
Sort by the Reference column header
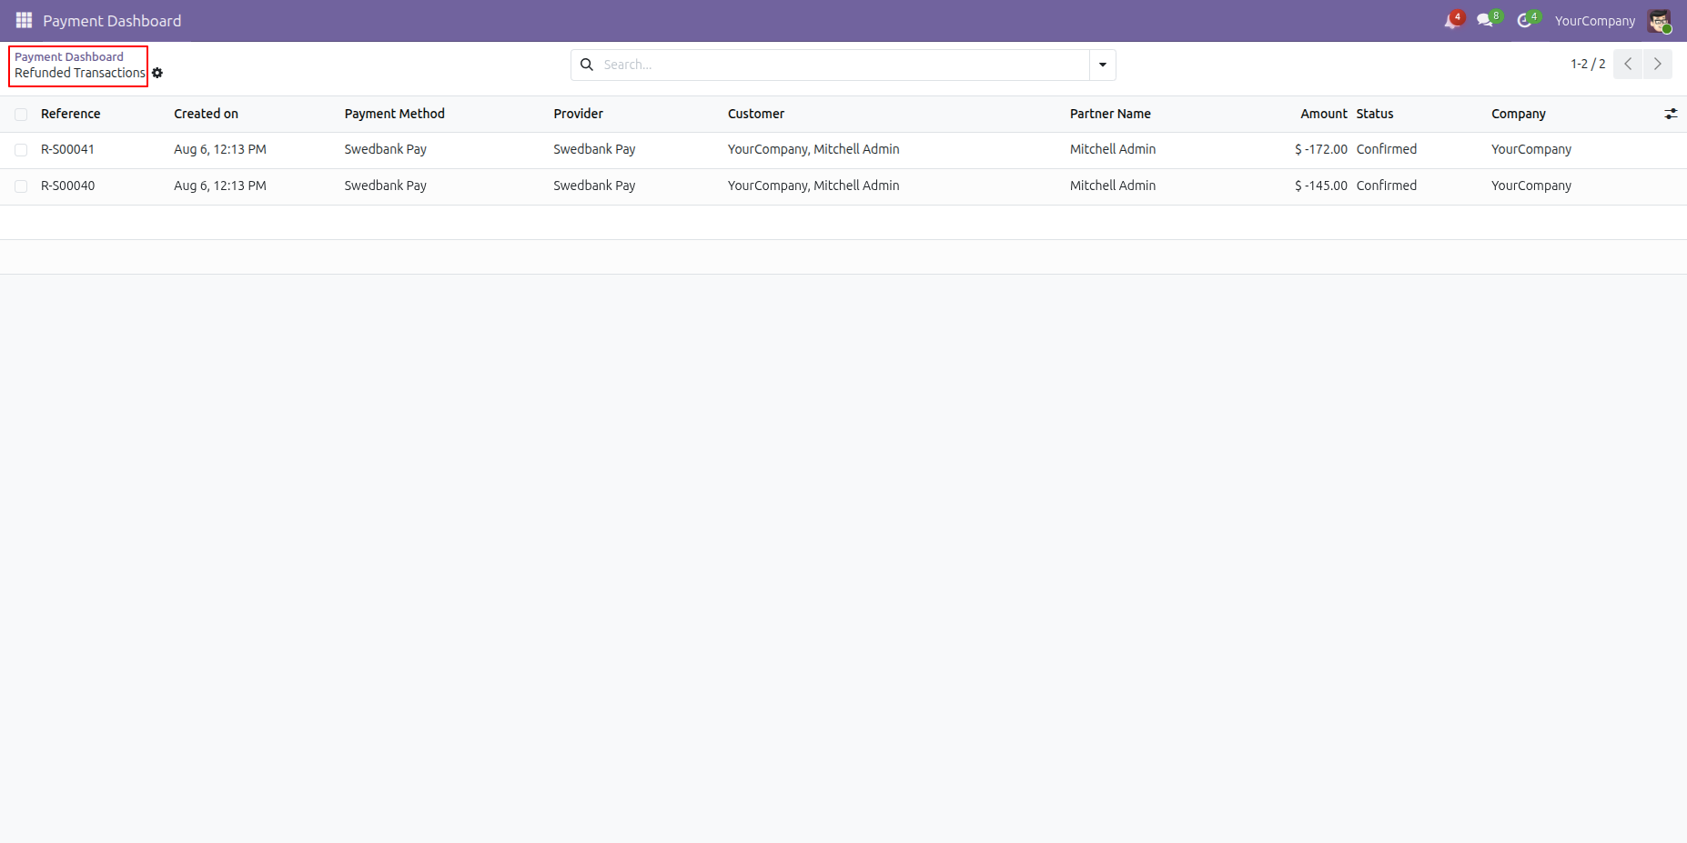click(71, 114)
